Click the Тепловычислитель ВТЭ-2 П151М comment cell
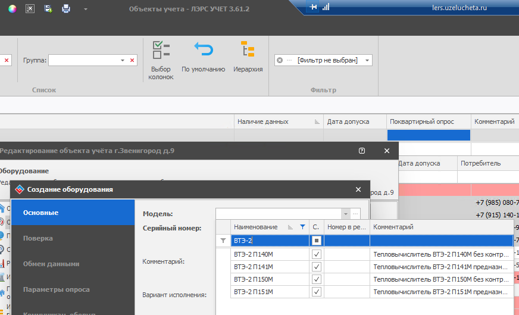The width and height of the screenshot is (519, 315). point(442,292)
